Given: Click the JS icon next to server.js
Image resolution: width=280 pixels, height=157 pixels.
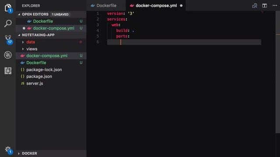Looking at the screenshot, I should 22,83.
